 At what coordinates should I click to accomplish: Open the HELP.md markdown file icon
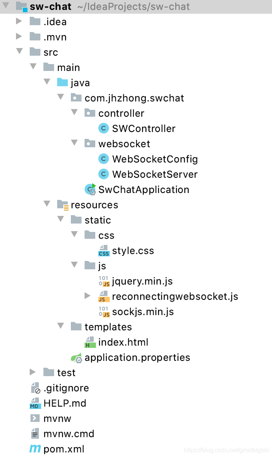[35, 403]
